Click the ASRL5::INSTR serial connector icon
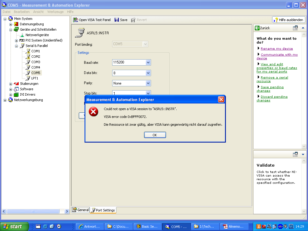Viewport: 308px width, 231px height. 80,33
